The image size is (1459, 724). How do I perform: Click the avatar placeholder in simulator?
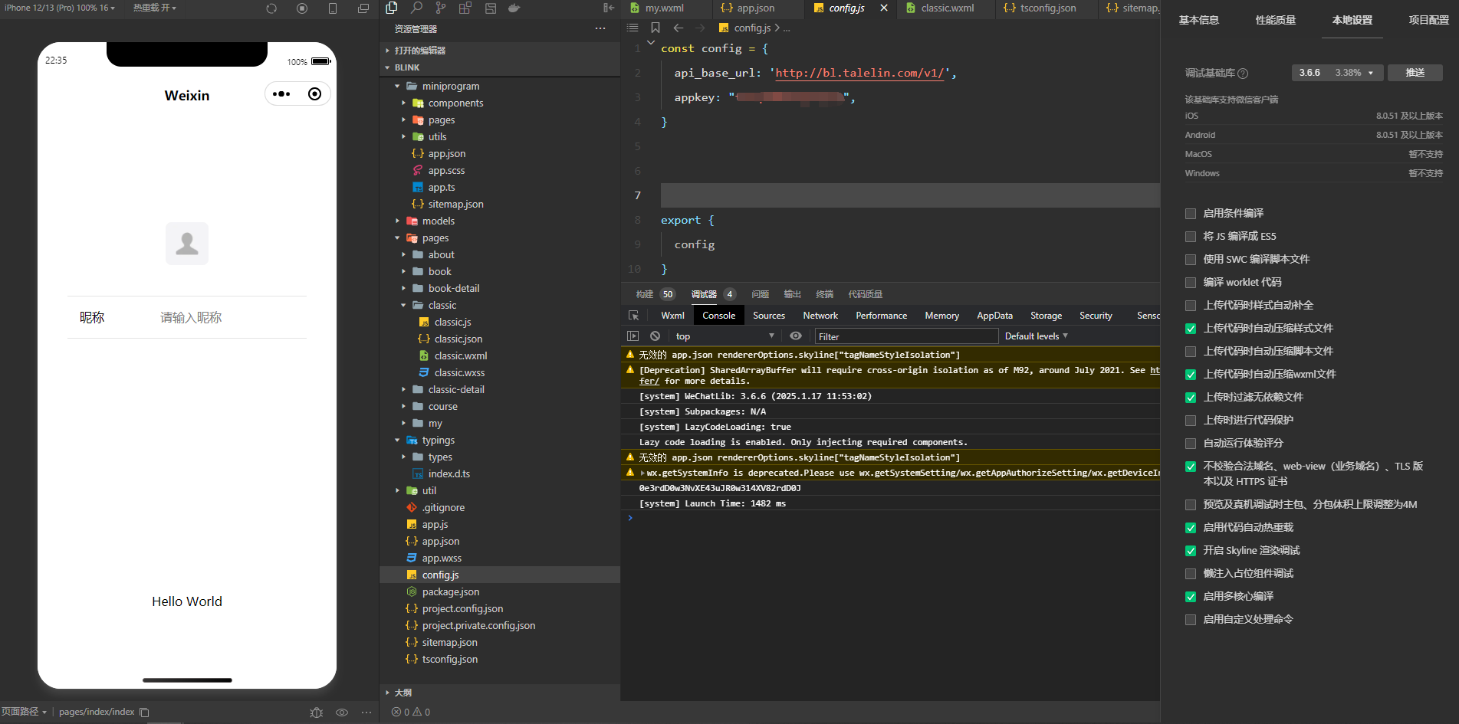pos(187,244)
